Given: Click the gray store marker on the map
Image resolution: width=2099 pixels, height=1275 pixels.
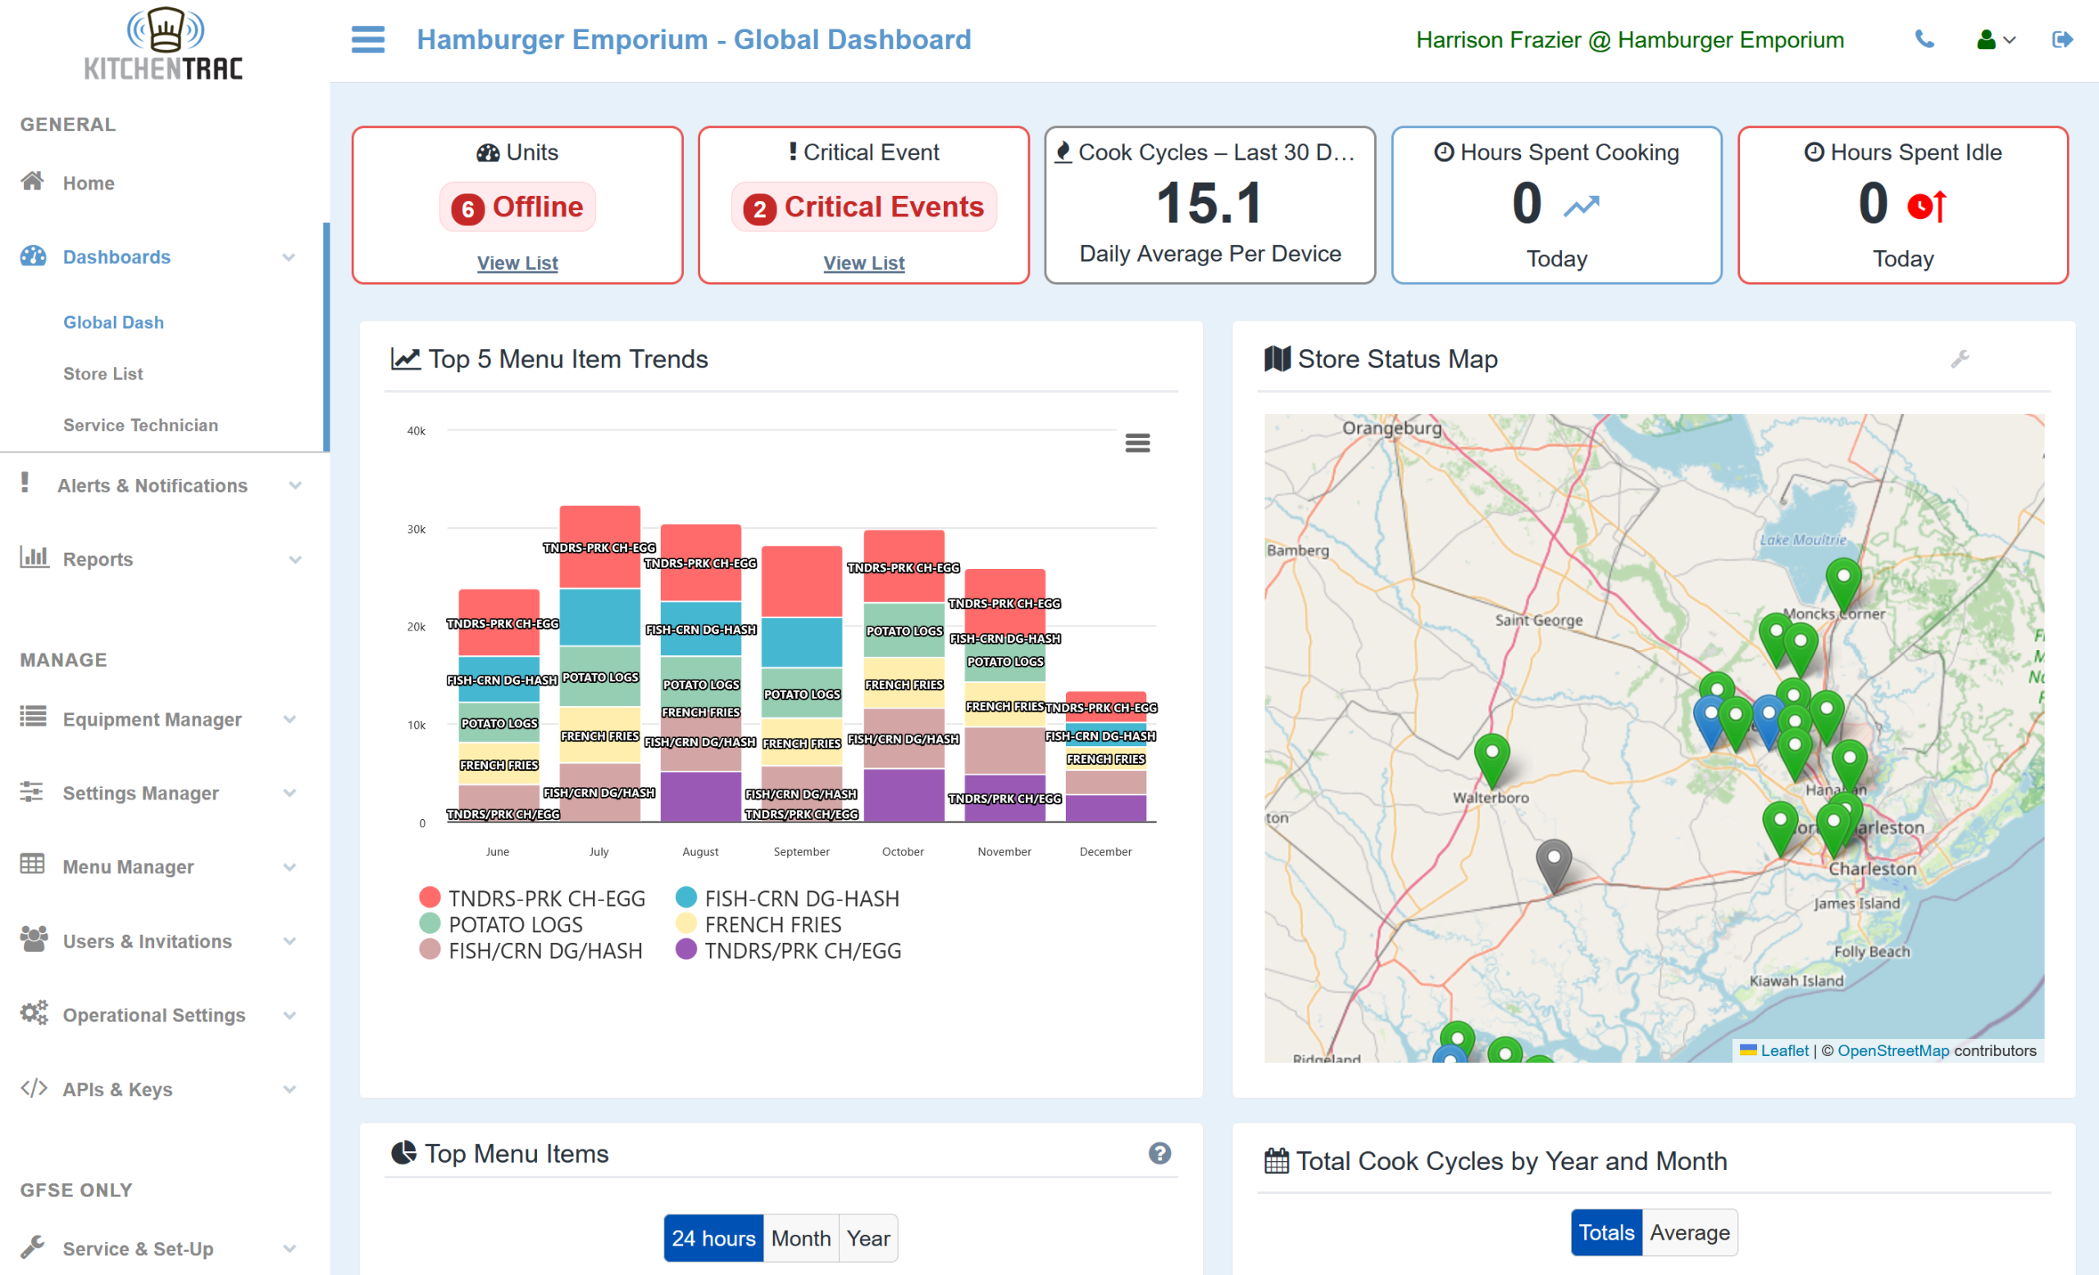Looking at the screenshot, I should [x=1553, y=862].
